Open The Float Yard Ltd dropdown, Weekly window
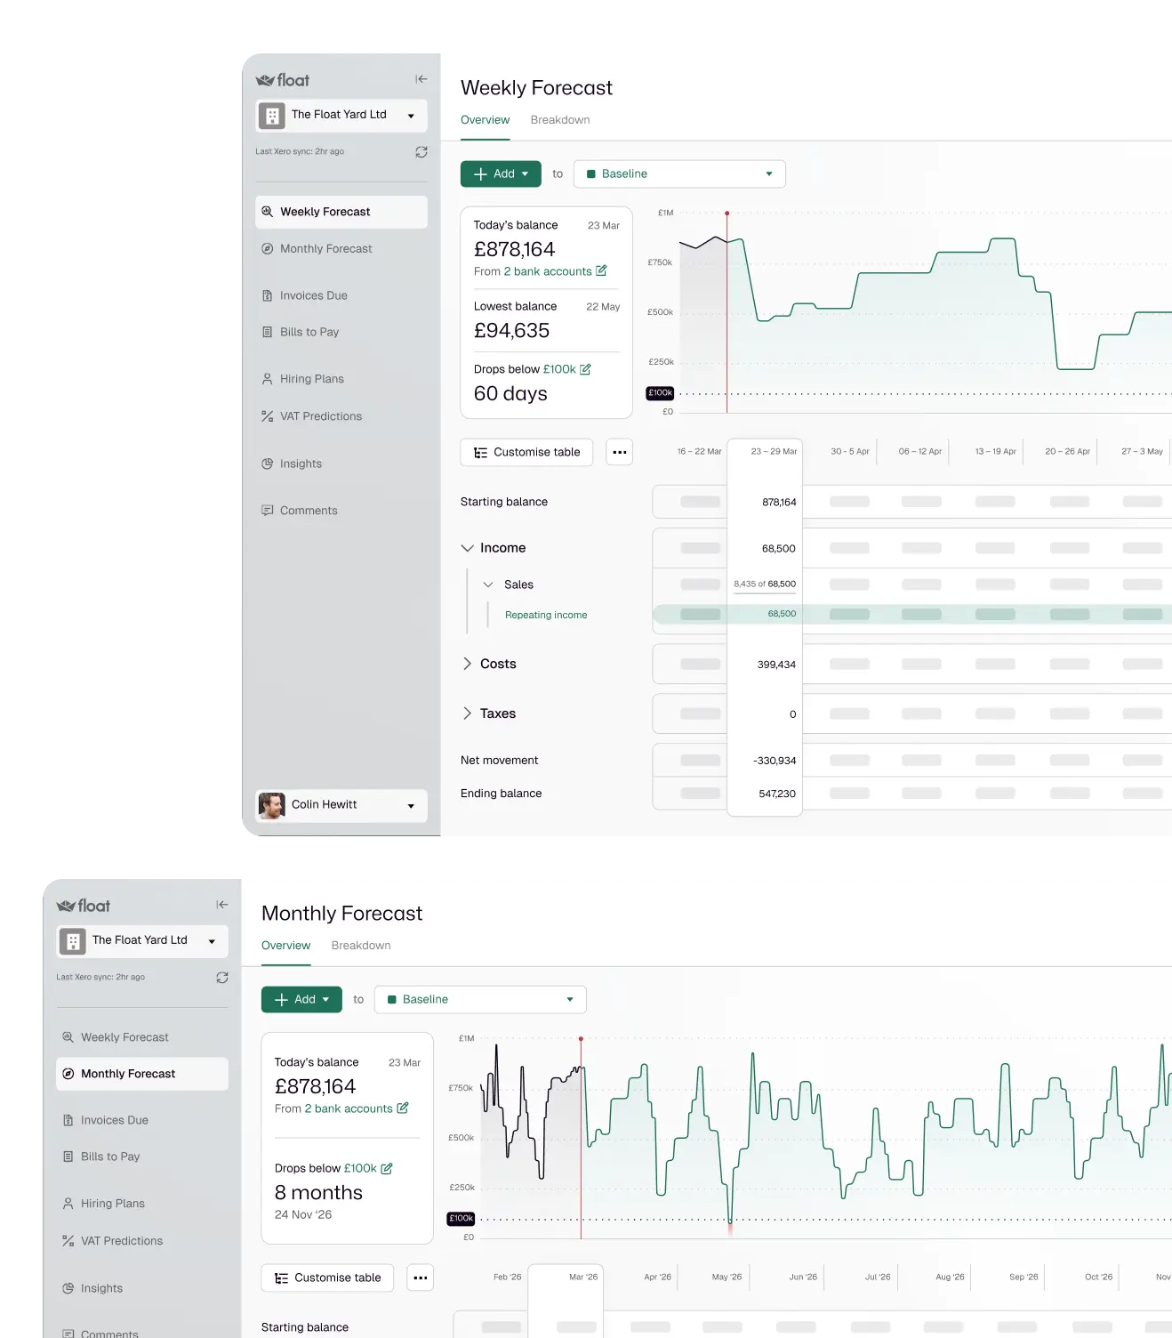This screenshot has height=1338, width=1172. [x=341, y=116]
